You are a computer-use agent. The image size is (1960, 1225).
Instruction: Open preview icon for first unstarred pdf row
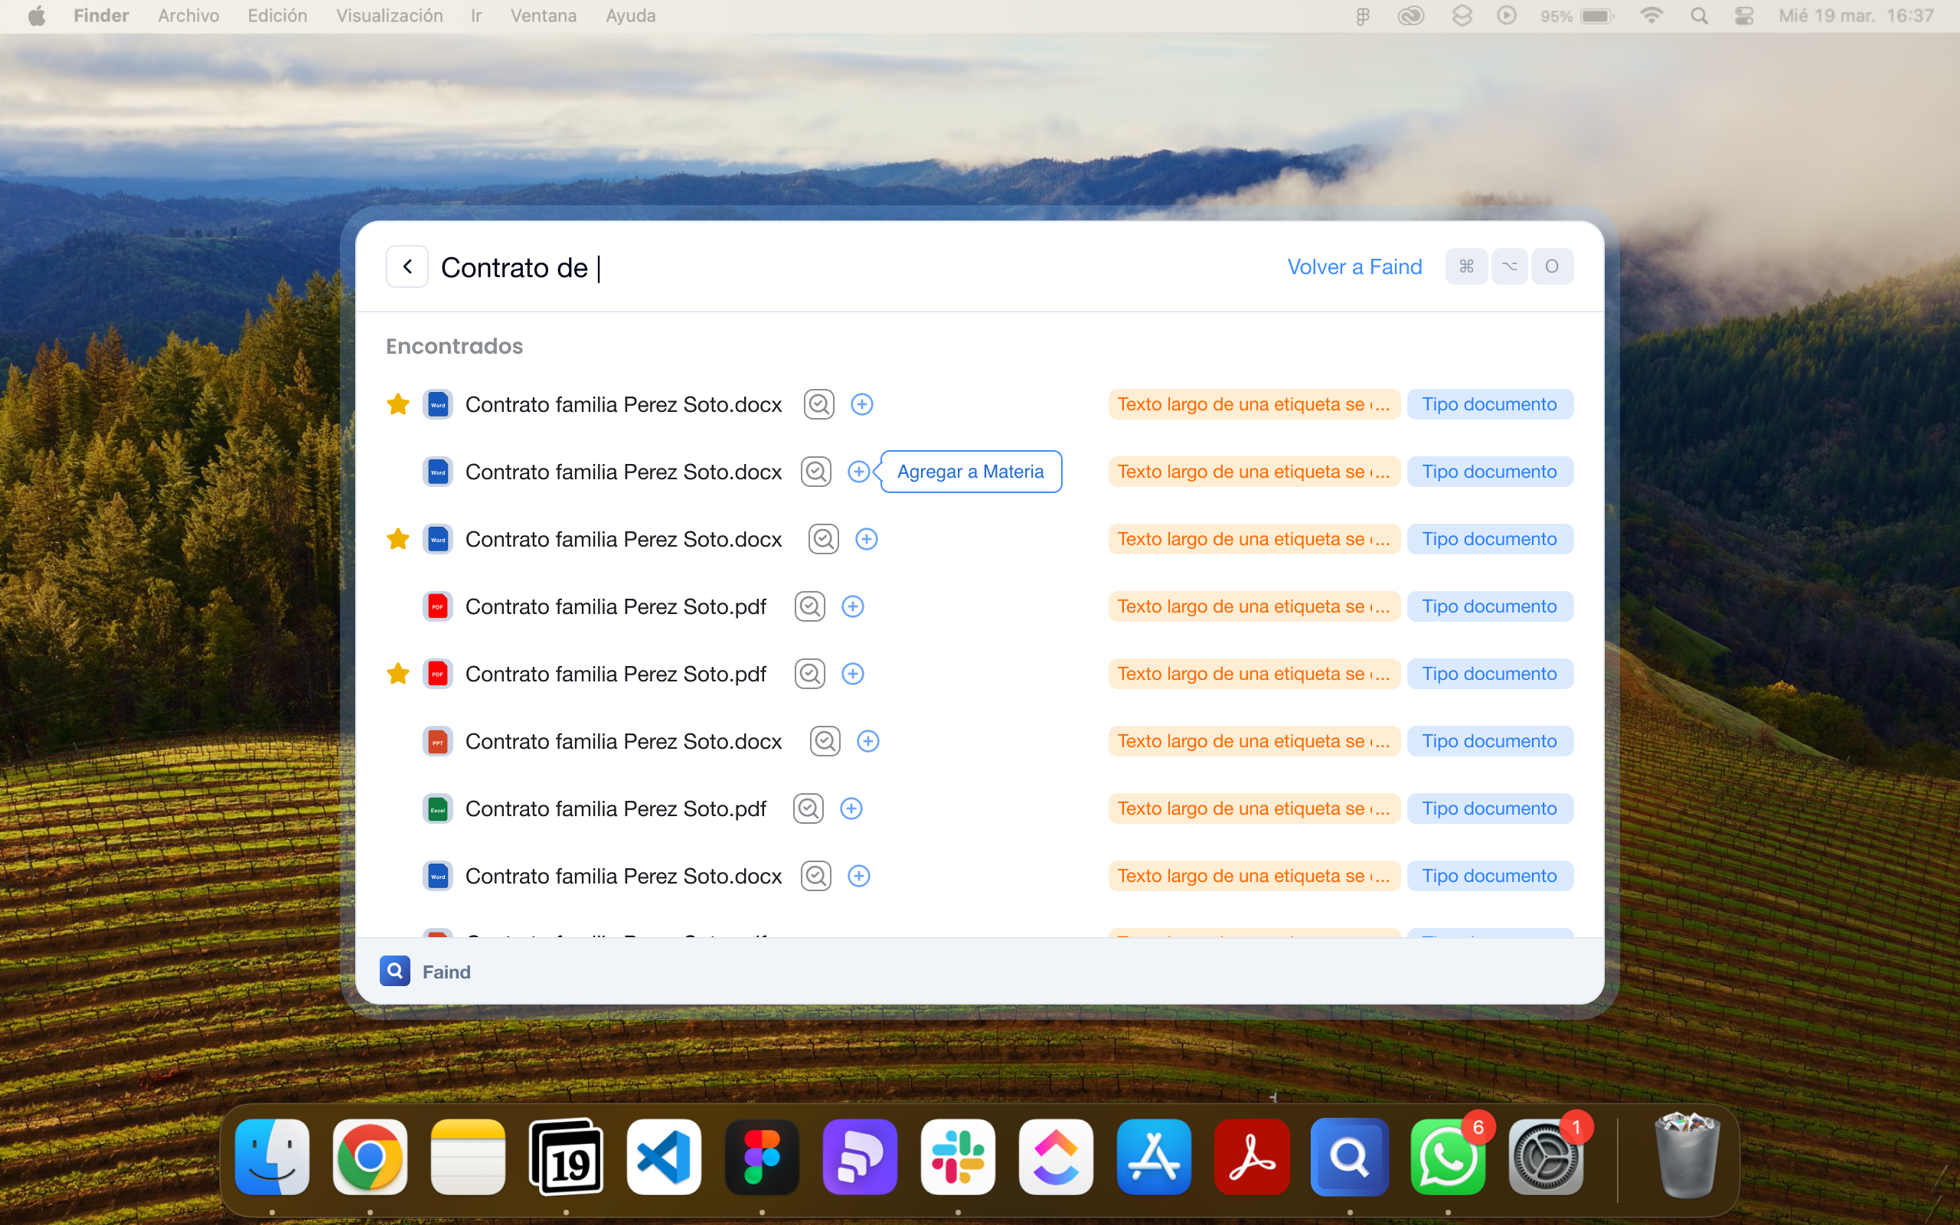point(809,607)
